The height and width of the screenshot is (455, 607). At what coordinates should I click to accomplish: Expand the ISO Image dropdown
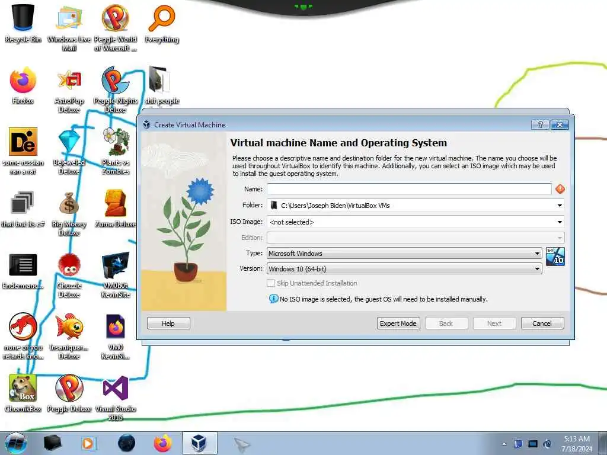point(560,222)
